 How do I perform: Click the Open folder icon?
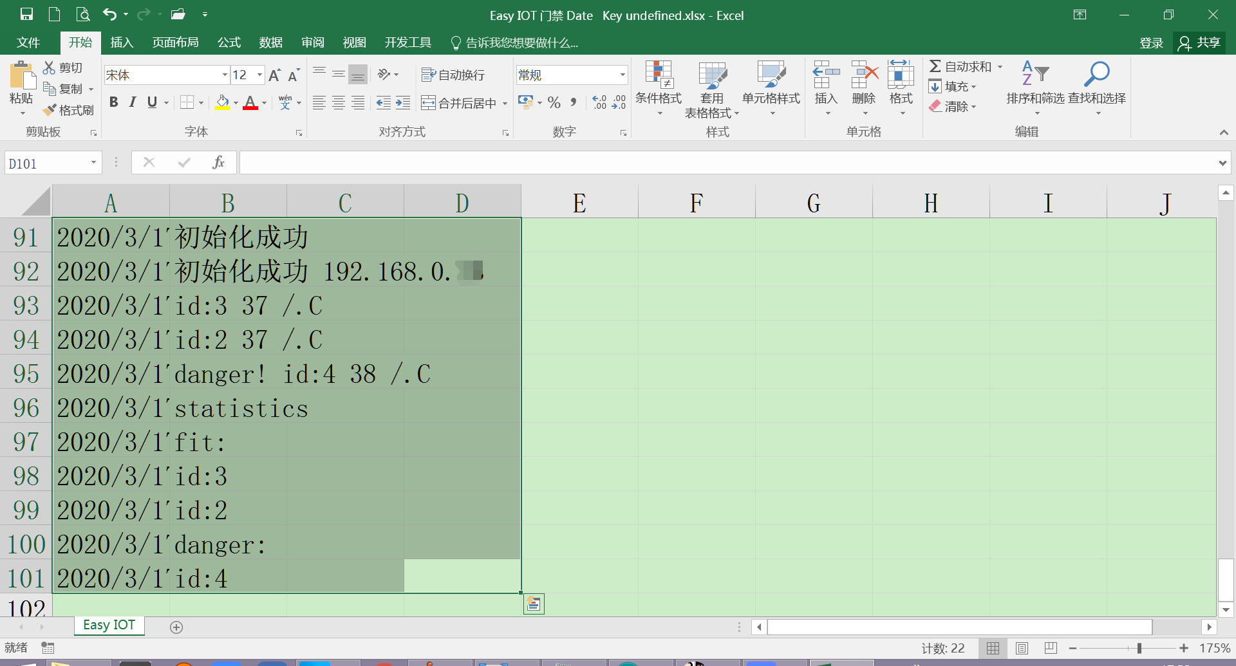[178, 14]
